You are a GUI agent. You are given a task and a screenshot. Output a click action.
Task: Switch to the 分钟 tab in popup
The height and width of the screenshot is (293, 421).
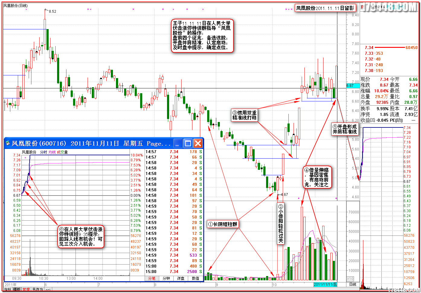point(166,278)
